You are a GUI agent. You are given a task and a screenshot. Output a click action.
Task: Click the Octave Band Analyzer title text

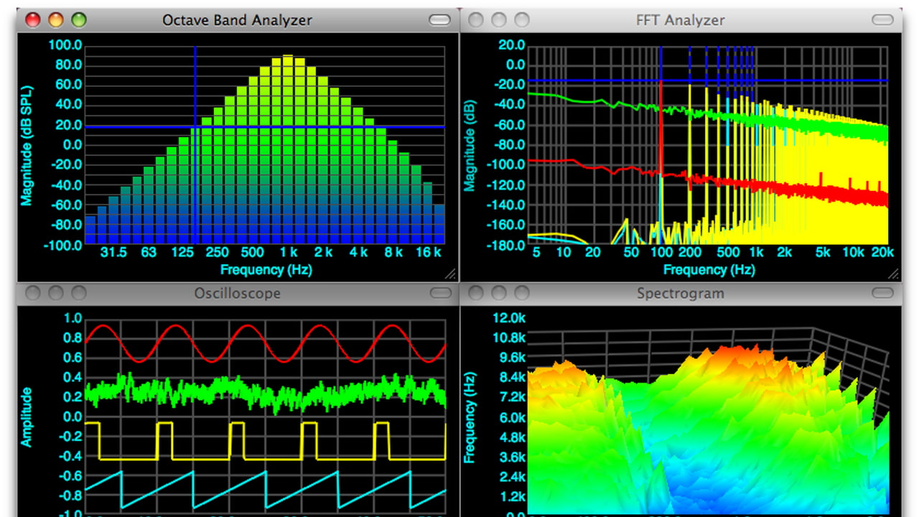237,20
